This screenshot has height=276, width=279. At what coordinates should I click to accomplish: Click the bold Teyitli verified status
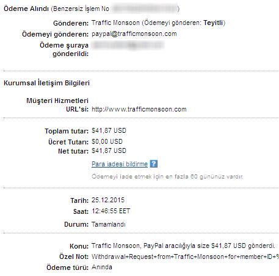tap(213, 23)
